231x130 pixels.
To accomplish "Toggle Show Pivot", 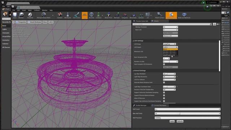I will (108, 15).
